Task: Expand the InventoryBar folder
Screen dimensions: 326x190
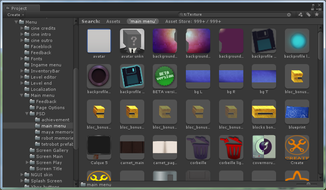Action: tap(22, 71)
